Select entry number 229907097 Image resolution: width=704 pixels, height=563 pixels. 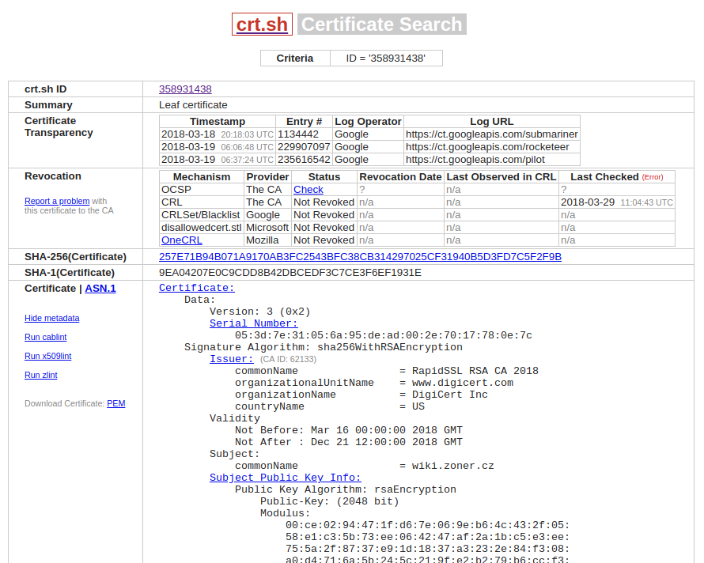(x=304, y=147)
